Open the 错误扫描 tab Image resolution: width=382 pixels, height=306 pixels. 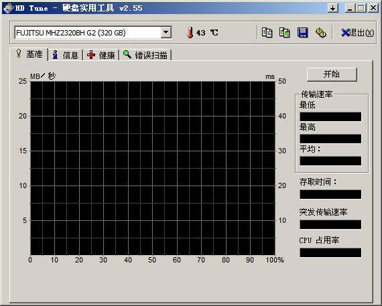[145, 55]
